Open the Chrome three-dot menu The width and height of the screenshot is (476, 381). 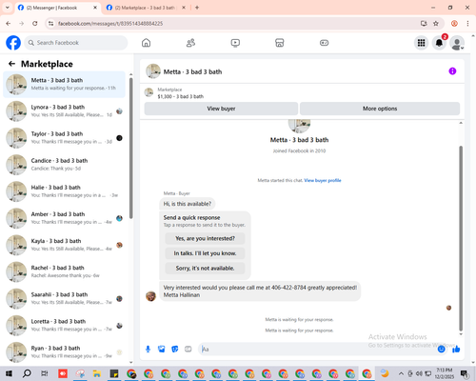(467, 24)
